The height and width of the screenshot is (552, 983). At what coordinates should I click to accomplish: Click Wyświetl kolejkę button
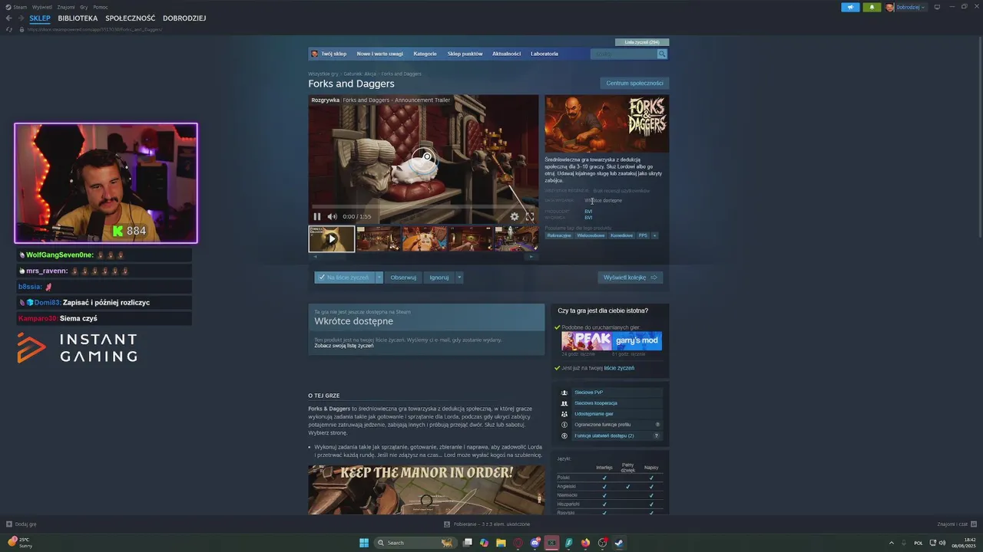[630, 278]
